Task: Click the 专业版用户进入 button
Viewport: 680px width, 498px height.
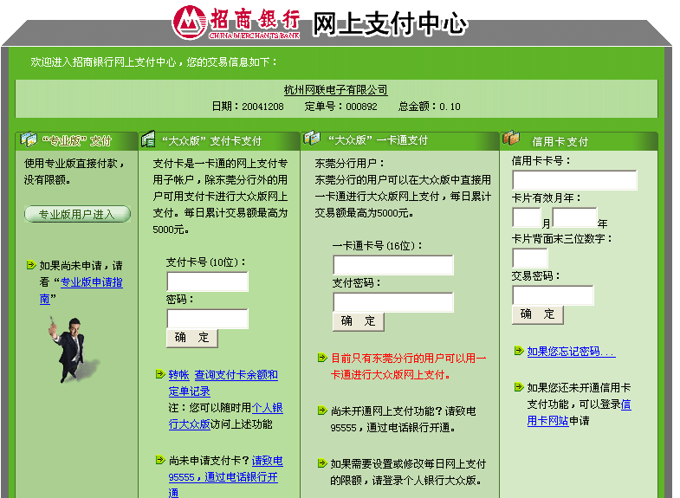Action: click(78, 214)
